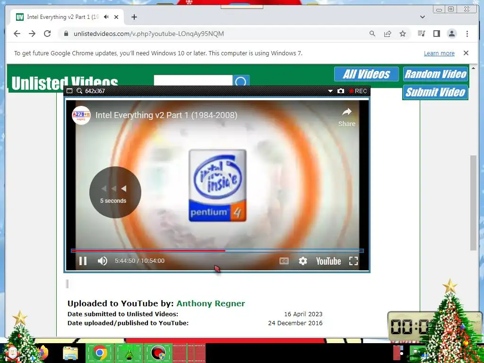Click the address bar URL
484x363 pixels.
click(149, 34)
